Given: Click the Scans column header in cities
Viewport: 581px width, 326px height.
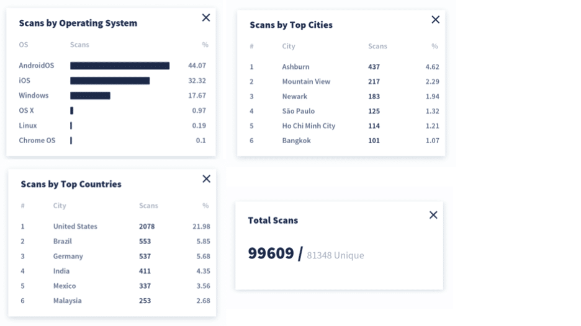Looking at the screenshot, I should pos(377,46).
